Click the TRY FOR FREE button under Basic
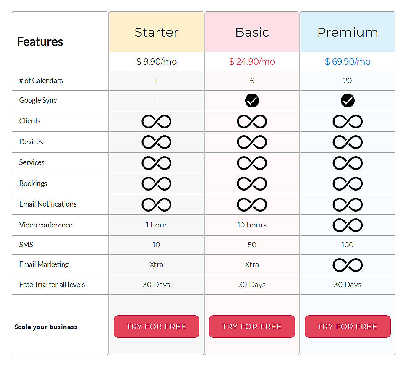408x366 pixels. (x=252, y=327)
